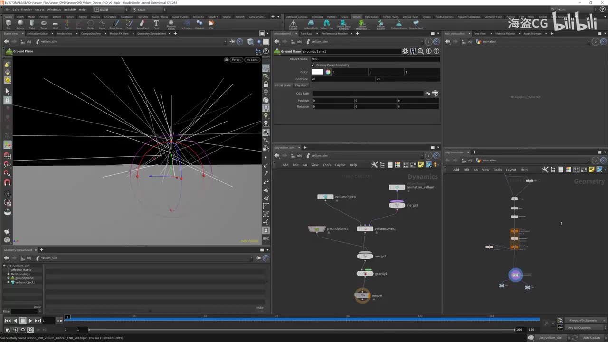Pick the Spray Paint shelf tool
The width and height of the screenshot is (608, 342).
[142, 24]
